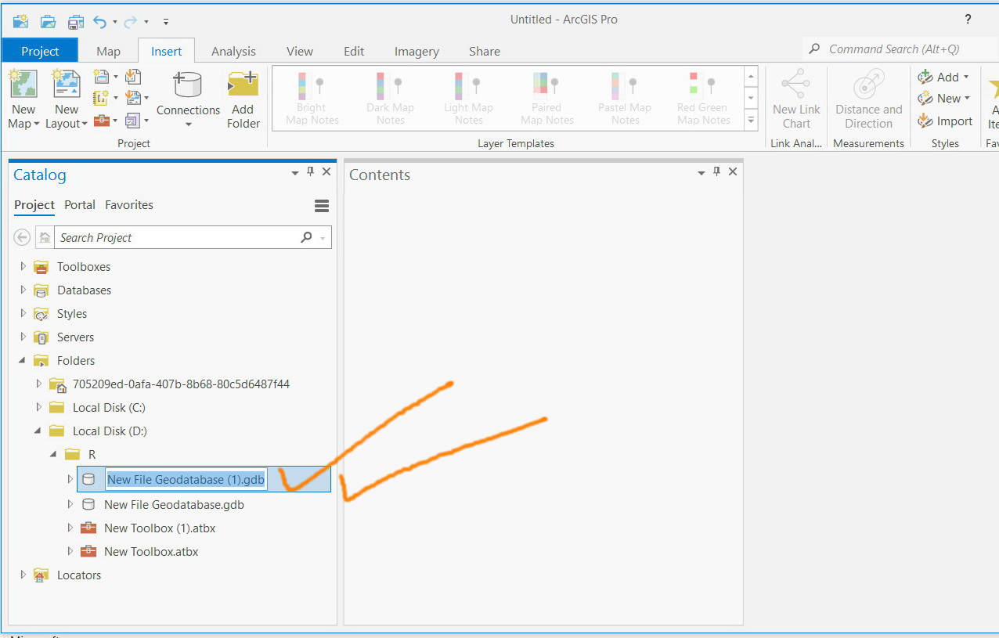The image size is (999, 638).
Task: Expand the Layer Templates gallery
Action: [752, 121]
